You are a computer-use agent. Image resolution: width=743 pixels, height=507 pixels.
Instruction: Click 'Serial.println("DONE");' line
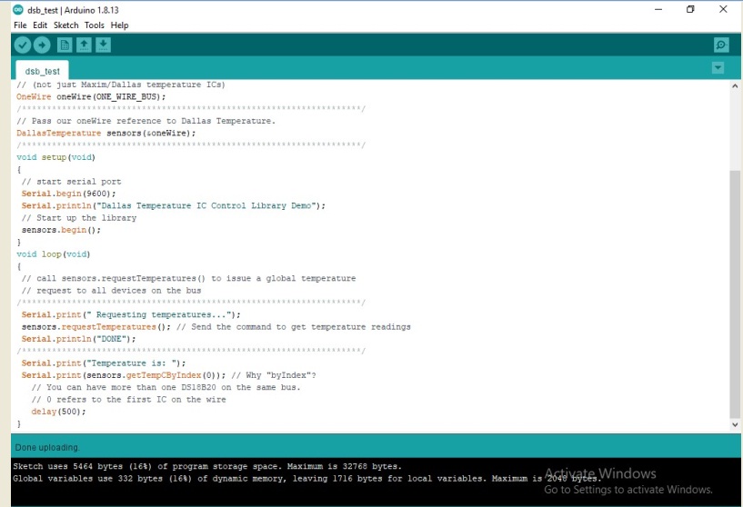78,339
